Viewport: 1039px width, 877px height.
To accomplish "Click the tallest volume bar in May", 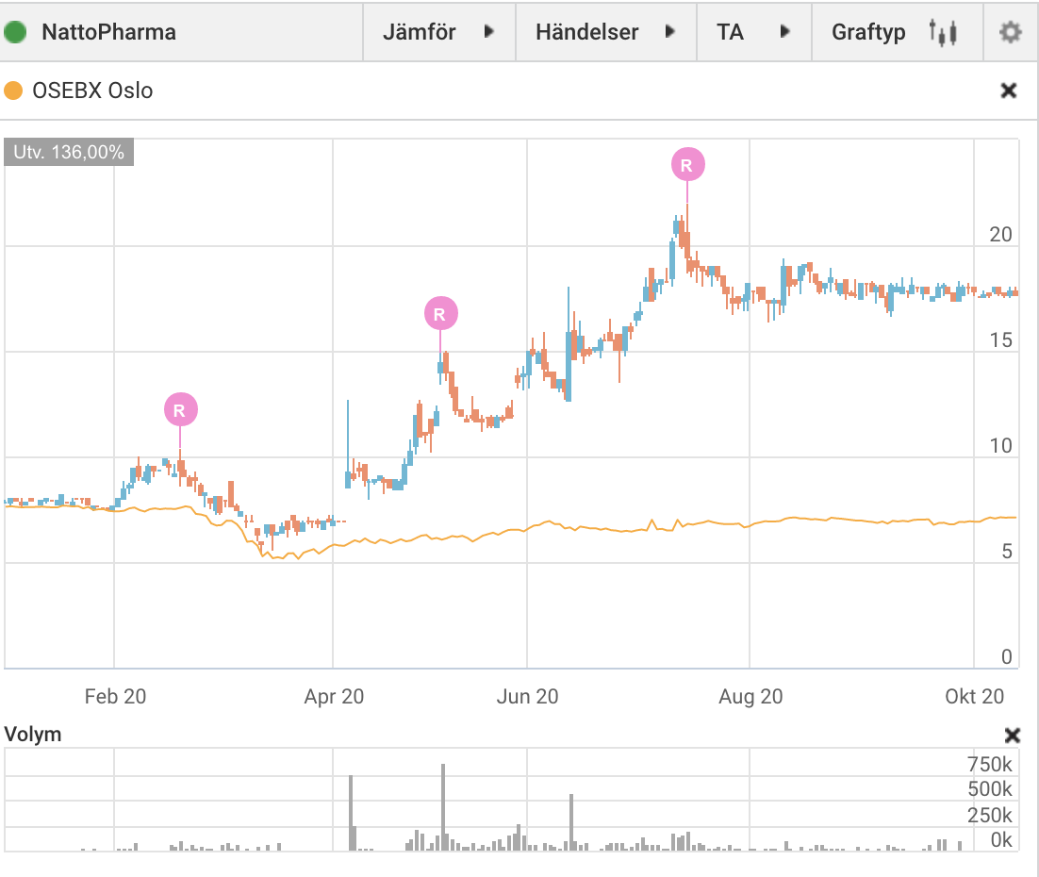I will coord(442,806).
